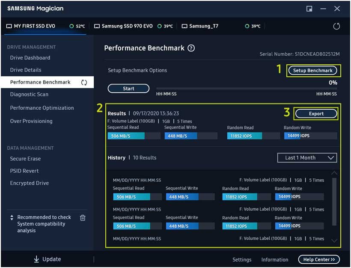Click the Results timestamp 09/17/2020 13:36:23
The height and width of the screenshot is (268, 351).
[156, 113]
